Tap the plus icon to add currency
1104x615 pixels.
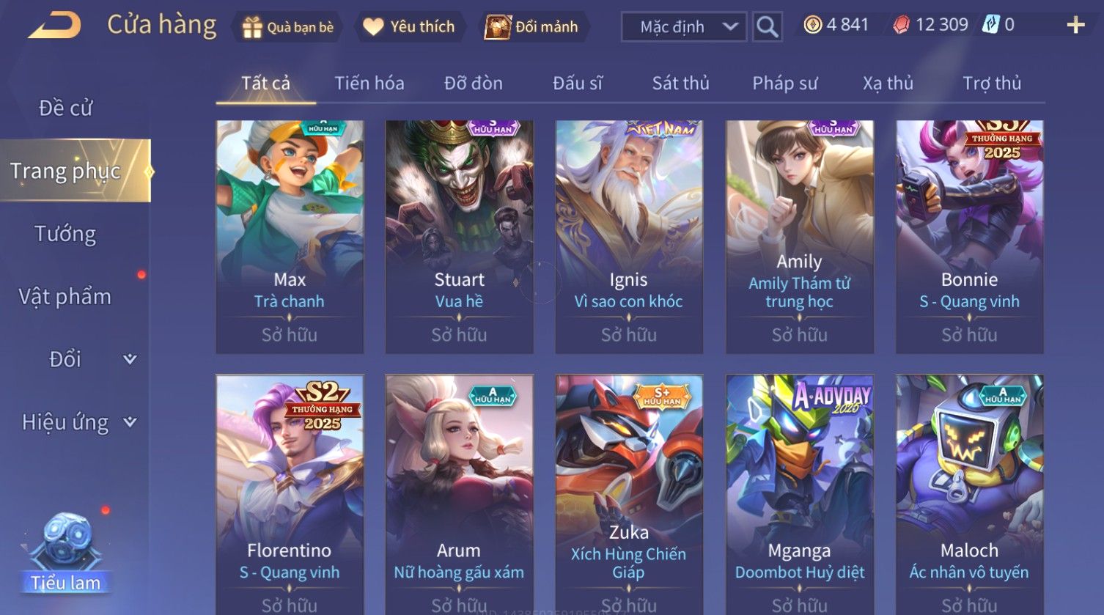point(1075,26)
